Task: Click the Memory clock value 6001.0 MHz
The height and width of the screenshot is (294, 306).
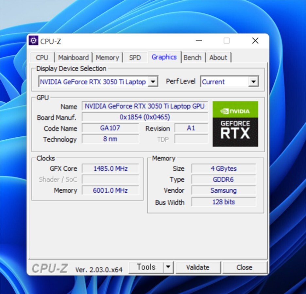Action: [x=110, y=190]
